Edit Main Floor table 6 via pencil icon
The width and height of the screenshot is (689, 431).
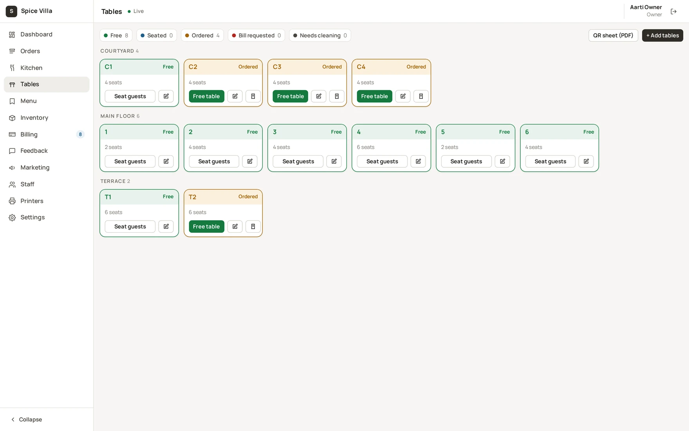(x=586, y=161)
